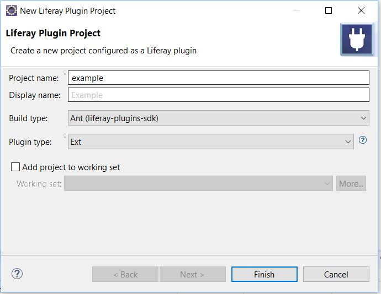Click the Eclipse icon in the title bar
Screen dimensions: 381x294
12,10
